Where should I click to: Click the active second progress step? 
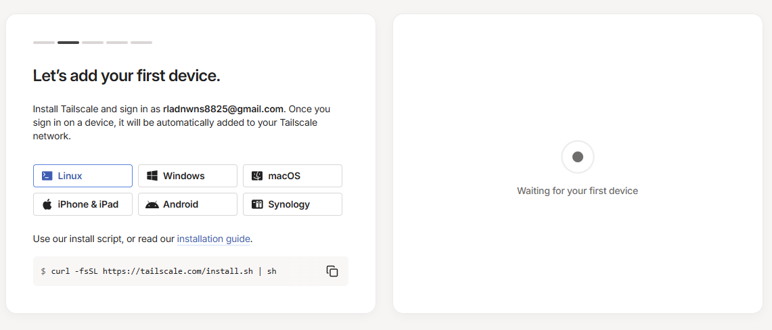68,43
